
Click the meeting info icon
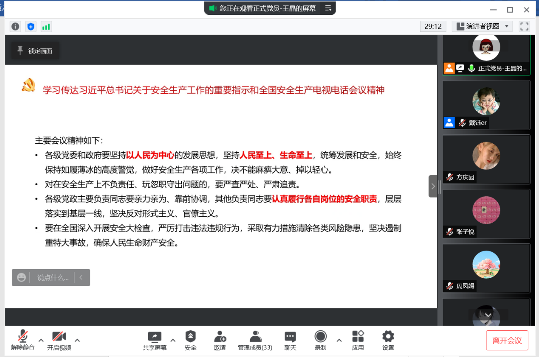(15, 27)
